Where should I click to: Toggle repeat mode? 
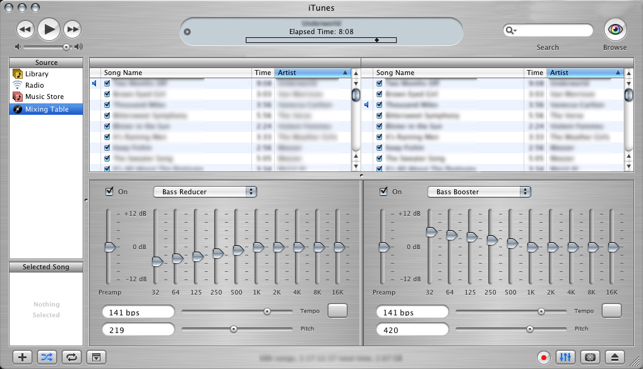pos(71,357)
